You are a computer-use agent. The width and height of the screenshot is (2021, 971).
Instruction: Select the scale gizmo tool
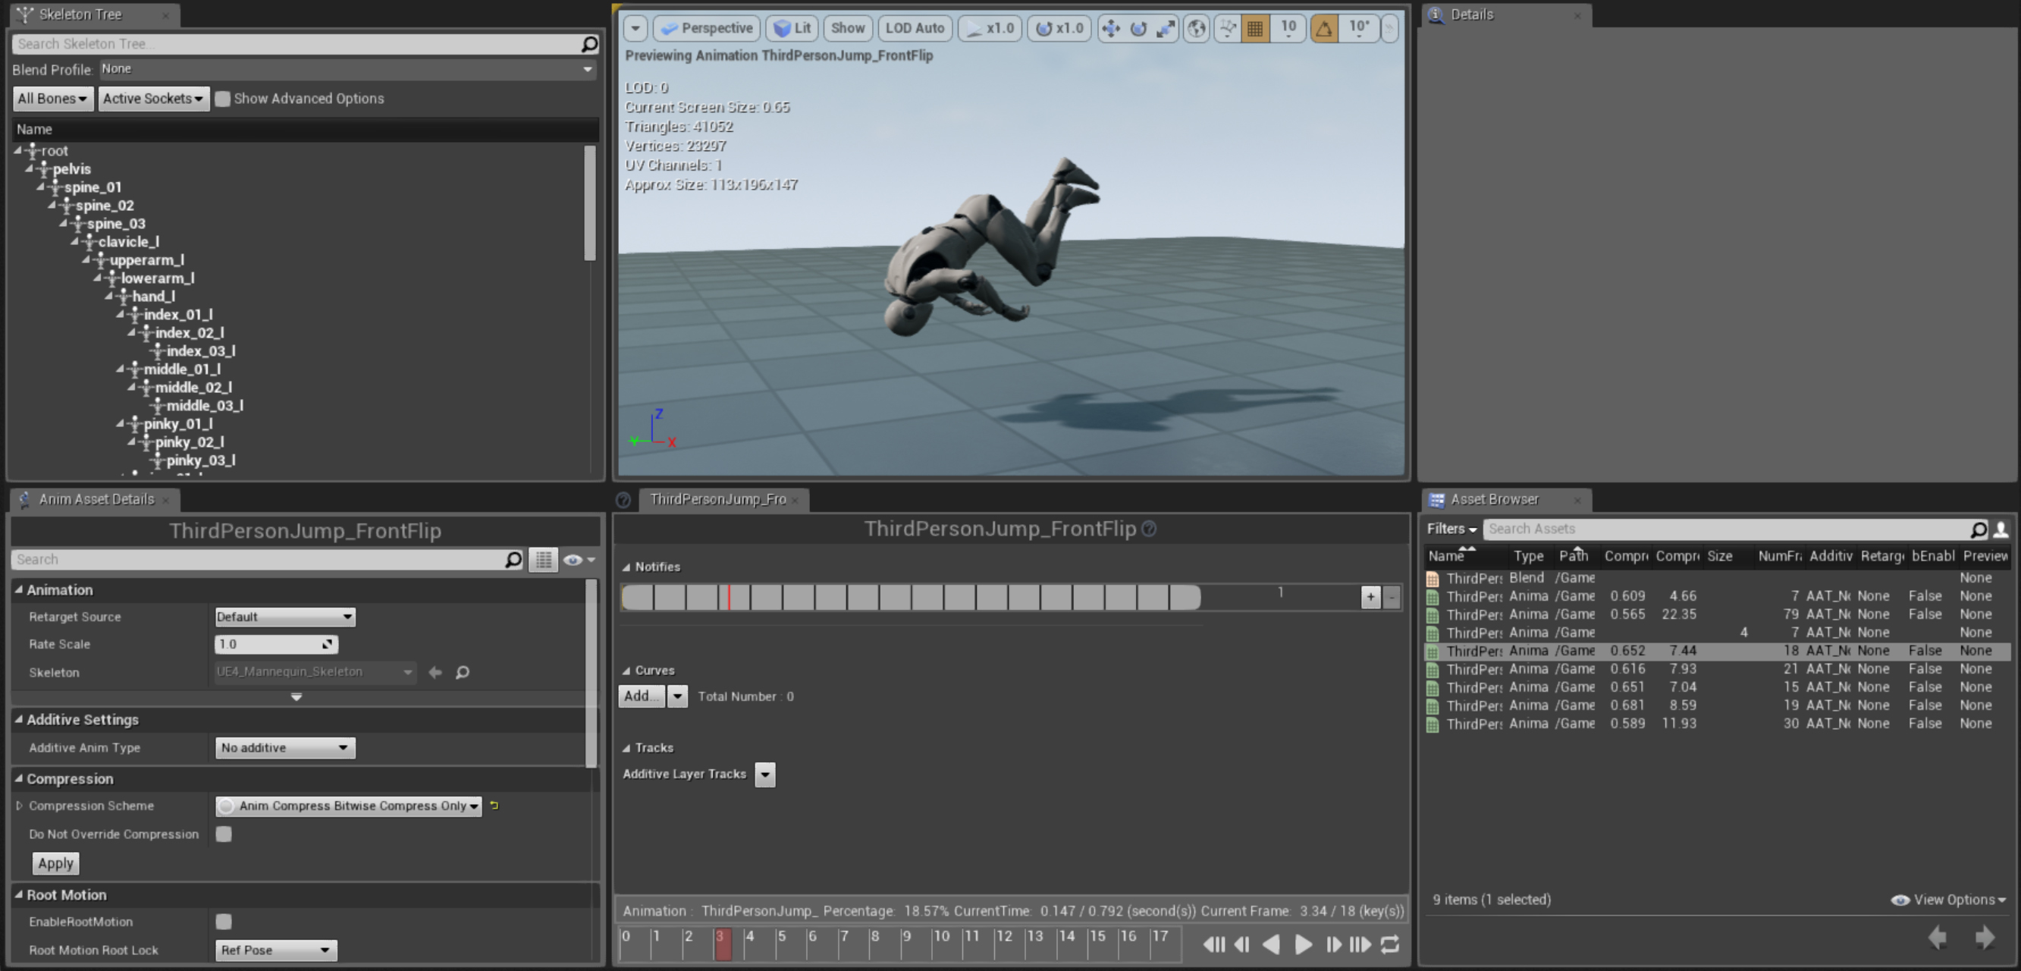tap(1165, 28)
